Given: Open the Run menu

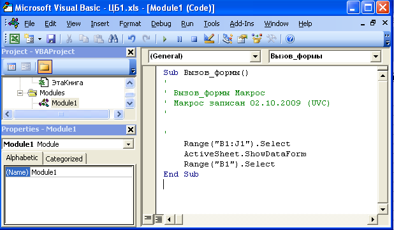Looking at the screenshot, I should 187,24.
